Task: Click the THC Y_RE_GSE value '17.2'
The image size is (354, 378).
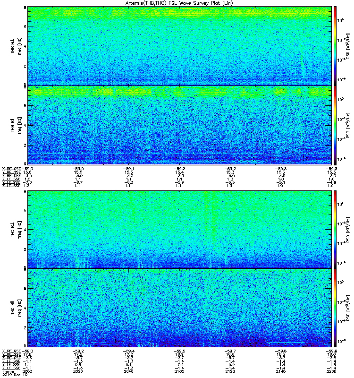Action: [x=129, y=355]
